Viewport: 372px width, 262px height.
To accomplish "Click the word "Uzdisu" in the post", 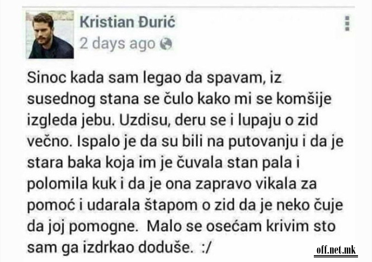I will (145, 120).
